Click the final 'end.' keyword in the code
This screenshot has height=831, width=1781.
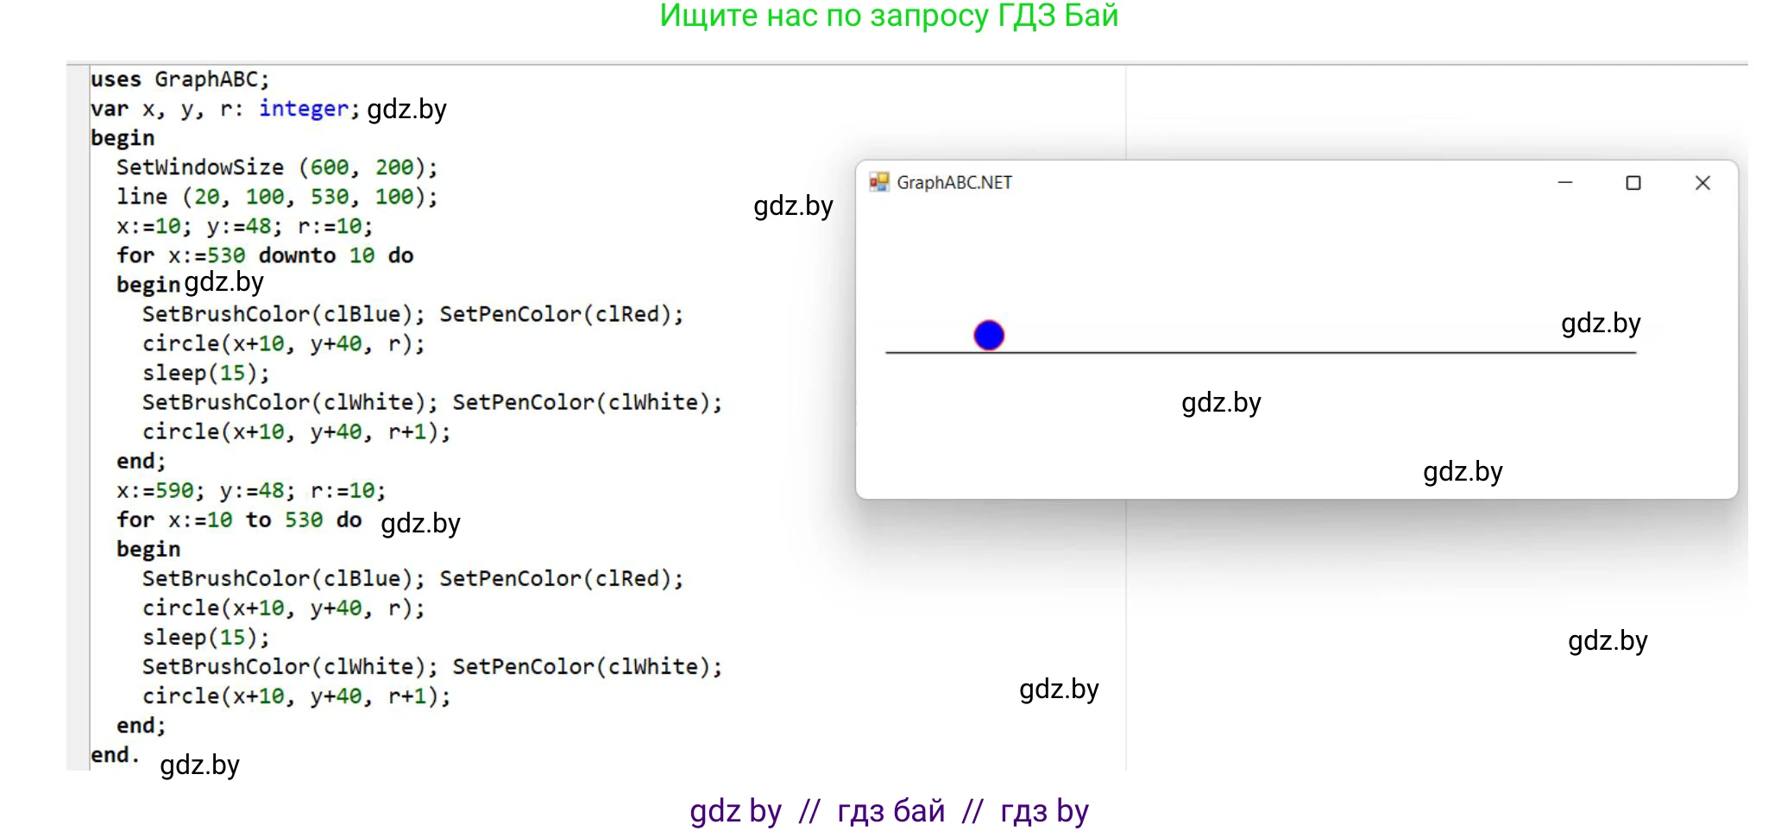[x=114, y=755]
